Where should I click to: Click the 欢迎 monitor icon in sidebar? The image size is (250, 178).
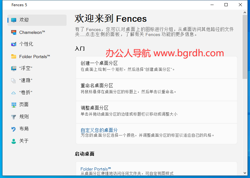click(14, 20)
